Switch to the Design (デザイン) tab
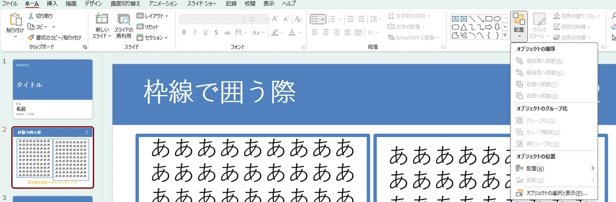This screenshot has height=202, width=616. coord(93,4)
